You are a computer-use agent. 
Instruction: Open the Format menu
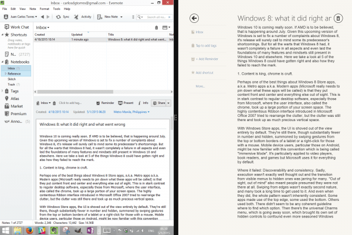pyautogui.click(x=44, y=9)
